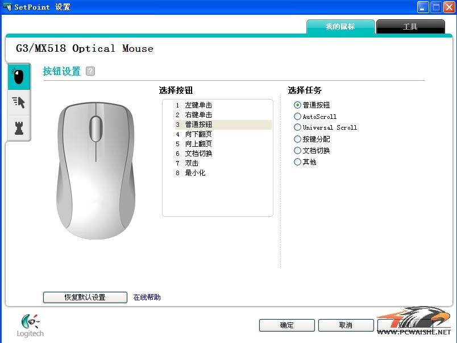
Task: Click the 确定 button
Action: pyautogui.click(x=287, y=325)
